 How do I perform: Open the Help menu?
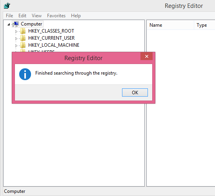pos(76,16)
